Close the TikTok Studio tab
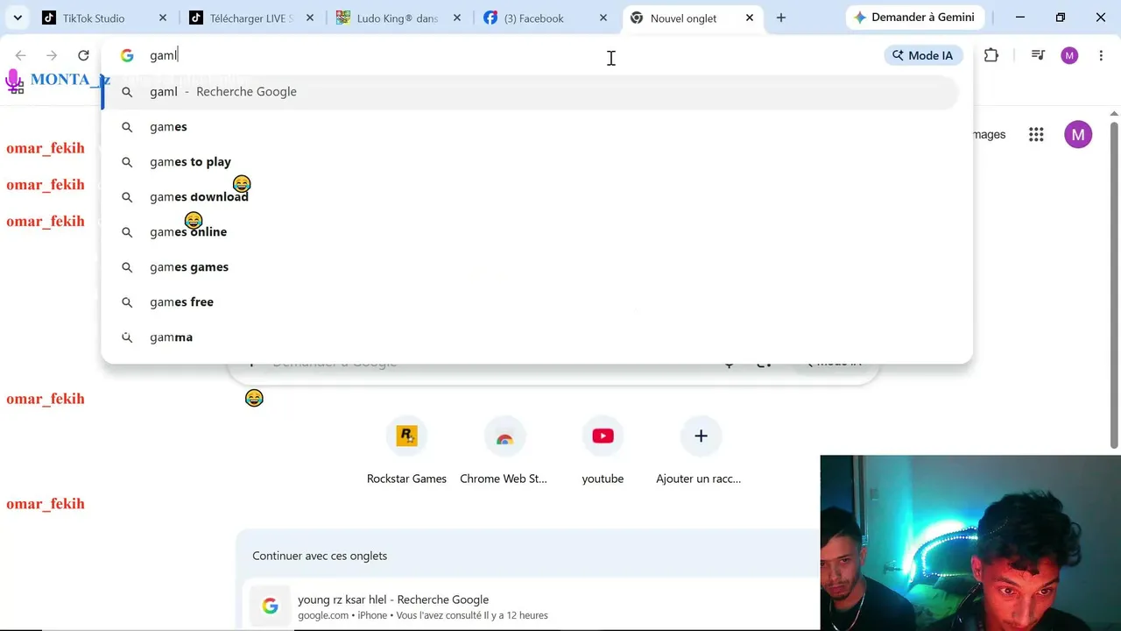1121x631 pixels. coord(163,18)
